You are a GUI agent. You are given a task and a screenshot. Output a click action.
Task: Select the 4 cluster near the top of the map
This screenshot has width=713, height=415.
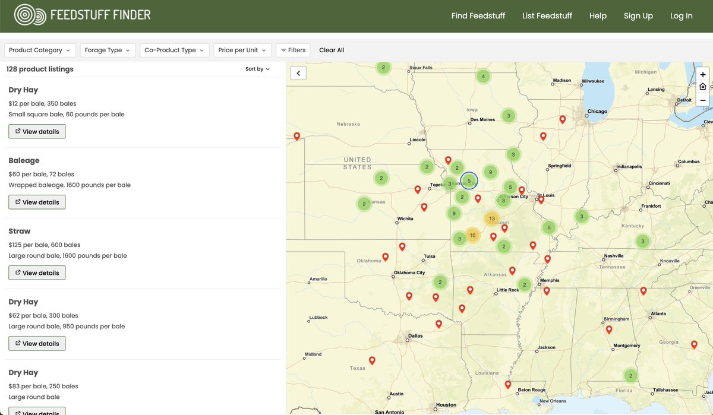484,77
